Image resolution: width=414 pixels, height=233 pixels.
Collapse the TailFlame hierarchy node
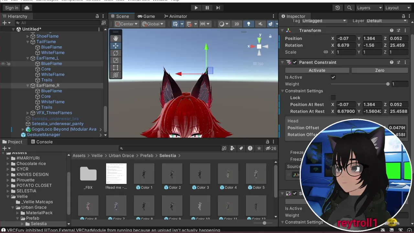[x=28, y=42]
